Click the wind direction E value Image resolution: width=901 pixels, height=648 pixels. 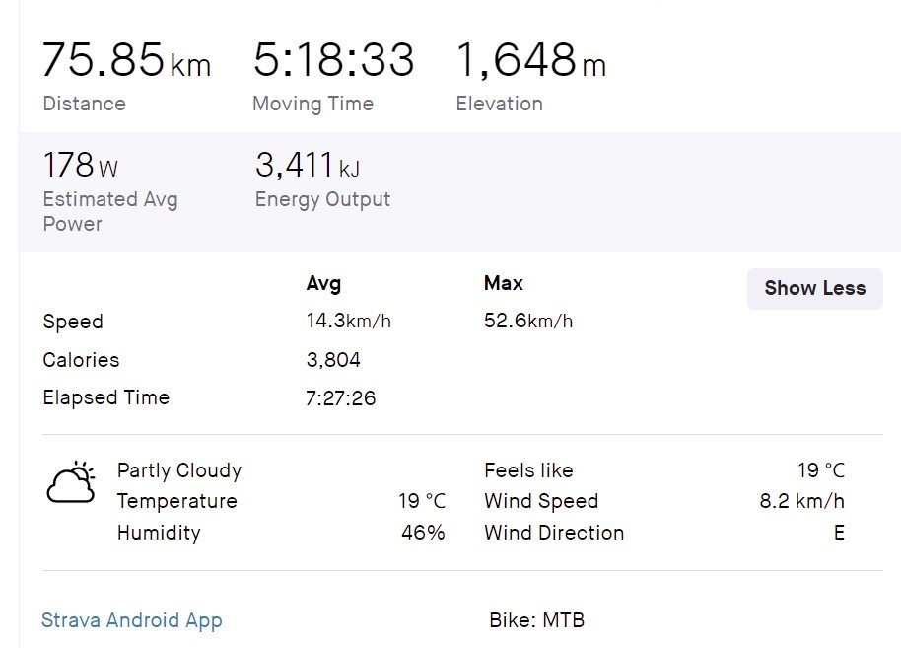838,533
